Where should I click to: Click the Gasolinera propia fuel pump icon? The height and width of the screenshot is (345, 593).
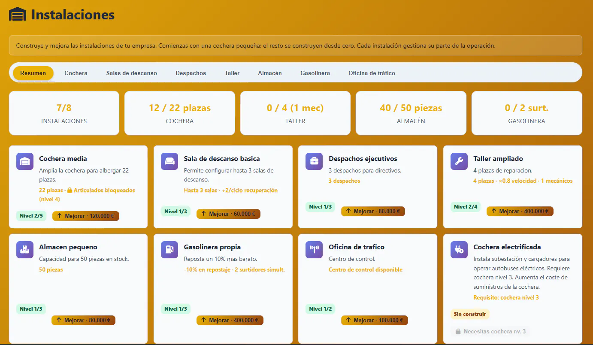169,250
